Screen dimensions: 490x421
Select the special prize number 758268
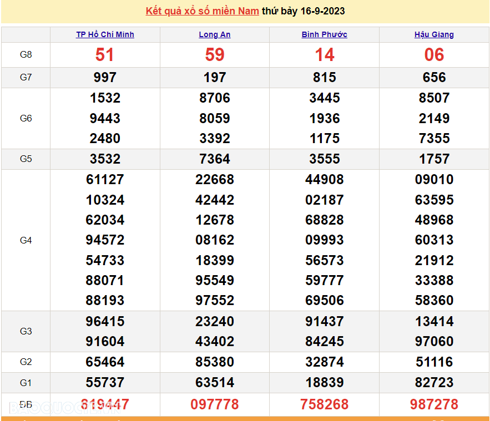coord(325,404)
